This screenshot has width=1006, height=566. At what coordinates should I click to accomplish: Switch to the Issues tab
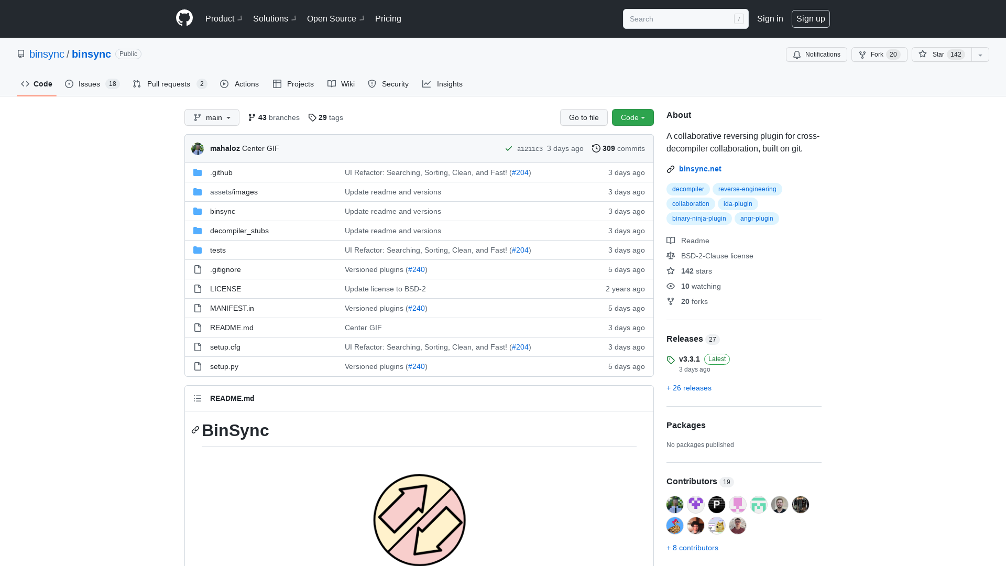pos(89,84)
